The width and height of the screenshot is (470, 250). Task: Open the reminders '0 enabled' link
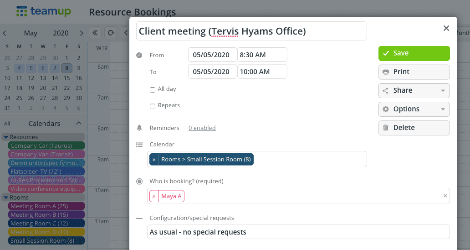tap(202, 128)
